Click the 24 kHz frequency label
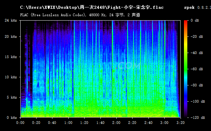211x131 pixels. pos(11,20)
